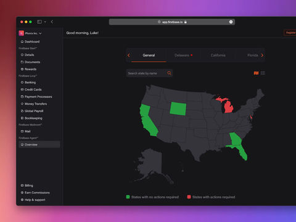The image size is (296, 222).
Task: Go to Money Transfers
Action: coord(34,104)
